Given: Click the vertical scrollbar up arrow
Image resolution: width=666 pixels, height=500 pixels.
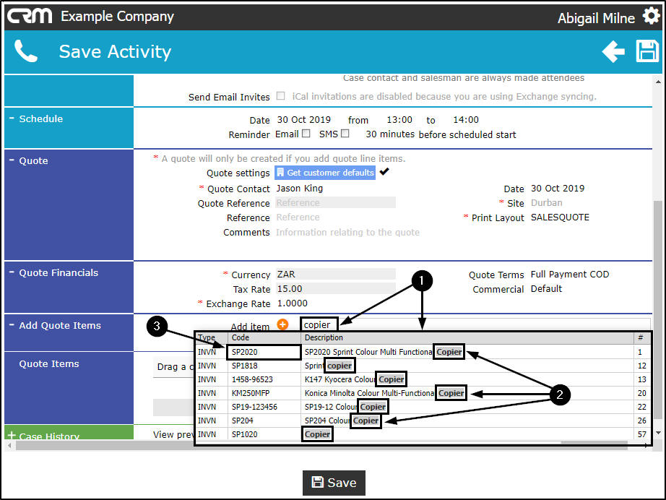Looking at the screenshot, I should click(658, 82).
